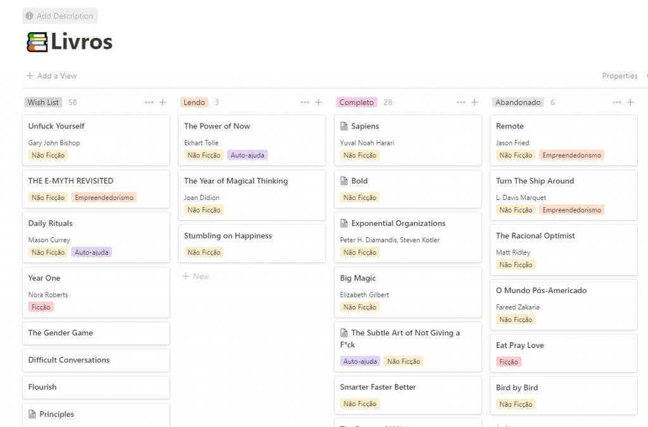
Task: Open the Completo column three-dot menu
Action: point(461,102)
